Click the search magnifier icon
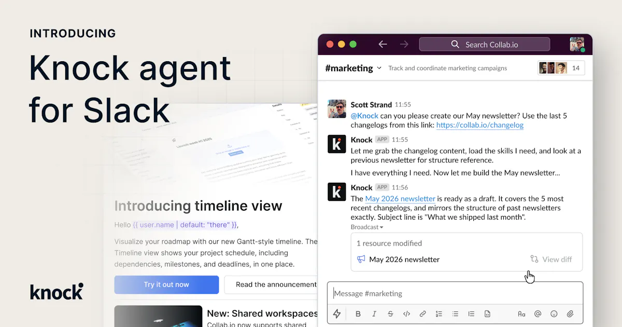622x327 pixels. pyautogui.click(x=455, y=44)
